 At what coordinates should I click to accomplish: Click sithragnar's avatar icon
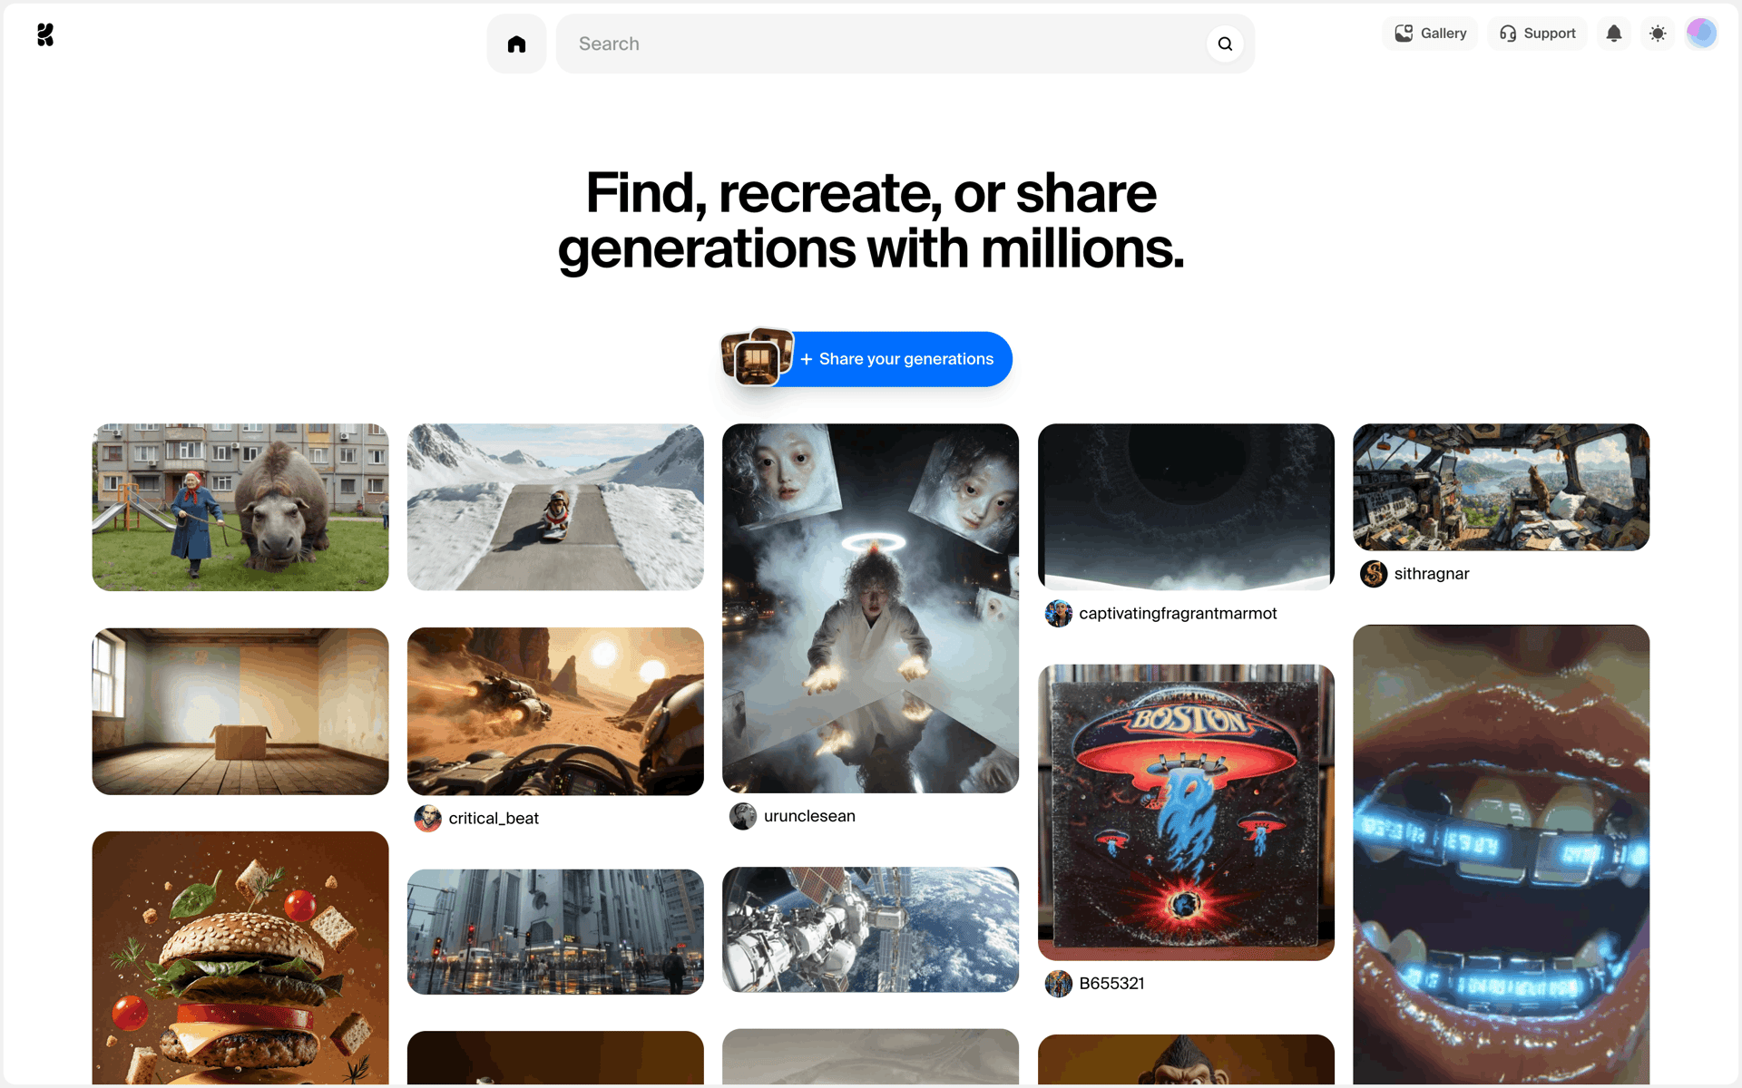tap(1374, 574)
